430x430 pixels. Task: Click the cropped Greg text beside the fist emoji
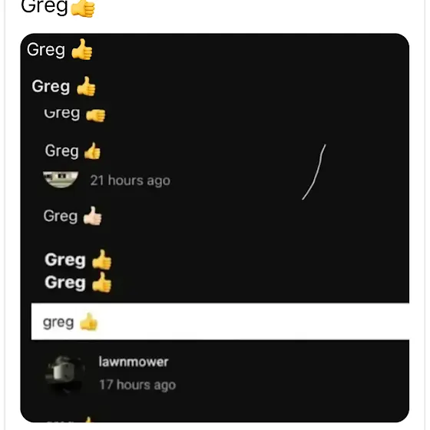[x=62, y=115]
